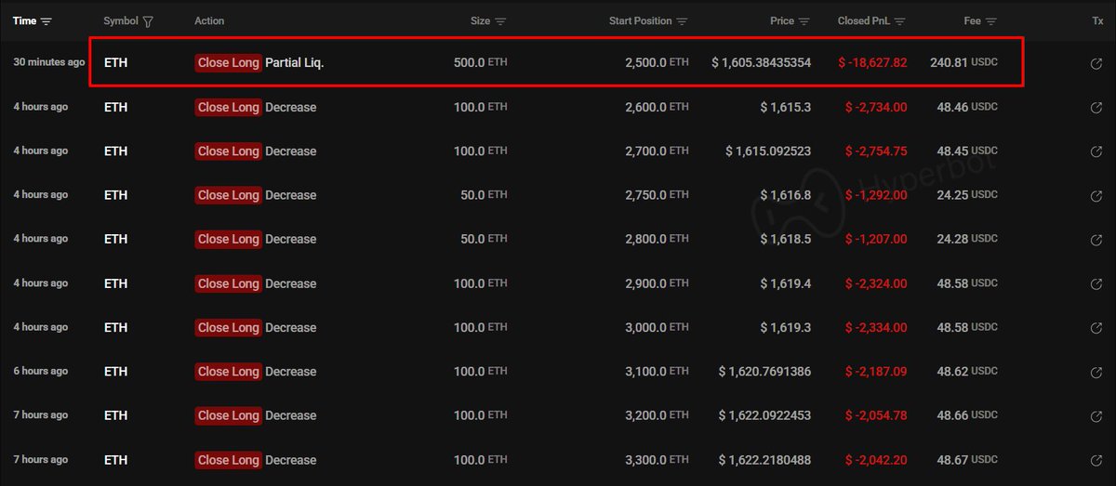Open transaction link for 1,615.092523 price row

click(x=1096, y=151)
